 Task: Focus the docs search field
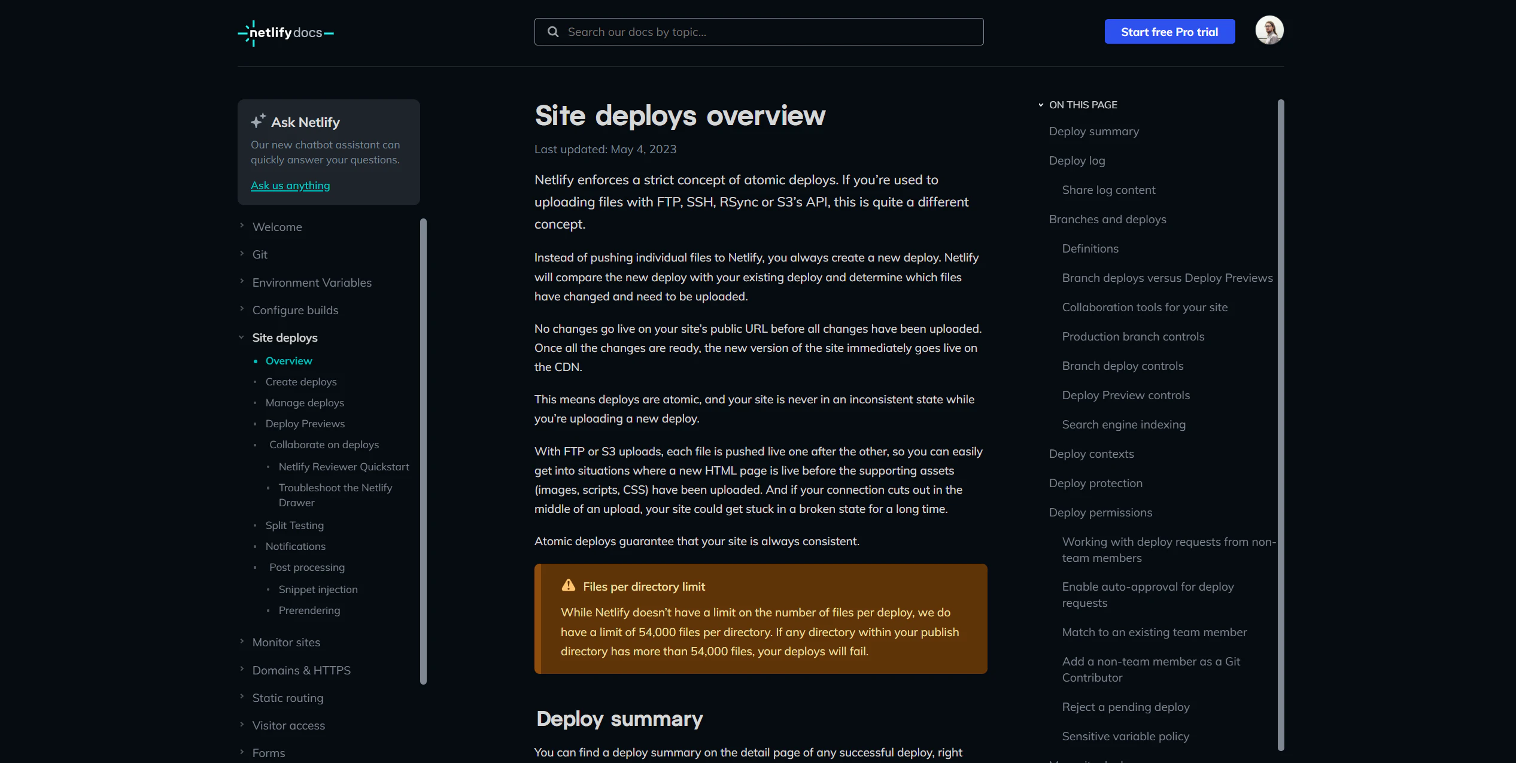click(x=759, y=32)
